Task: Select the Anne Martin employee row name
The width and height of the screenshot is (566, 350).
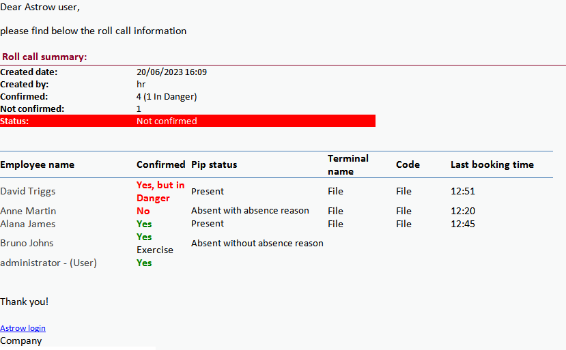Action: [x=28, y=211]
